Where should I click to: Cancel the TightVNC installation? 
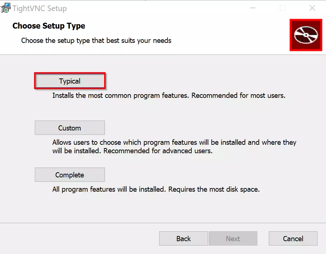pyautogui.click(x=293, y=238)
